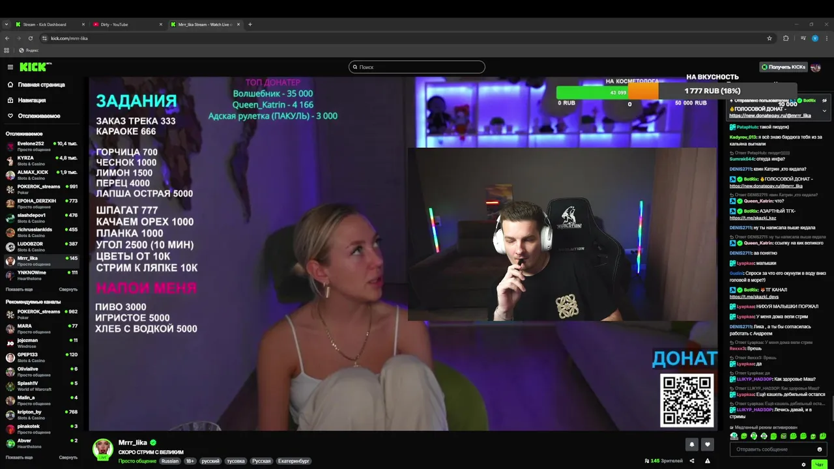Click the browser back arrow
Viewport: 834px width, 469px height.
coord(7,38)
